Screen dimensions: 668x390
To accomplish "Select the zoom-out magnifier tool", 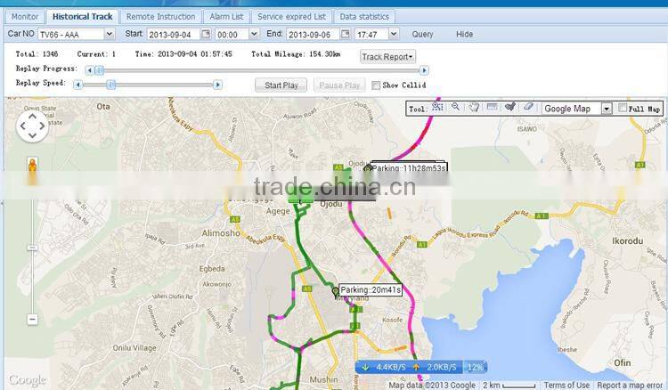I will (x=455, y=108).
